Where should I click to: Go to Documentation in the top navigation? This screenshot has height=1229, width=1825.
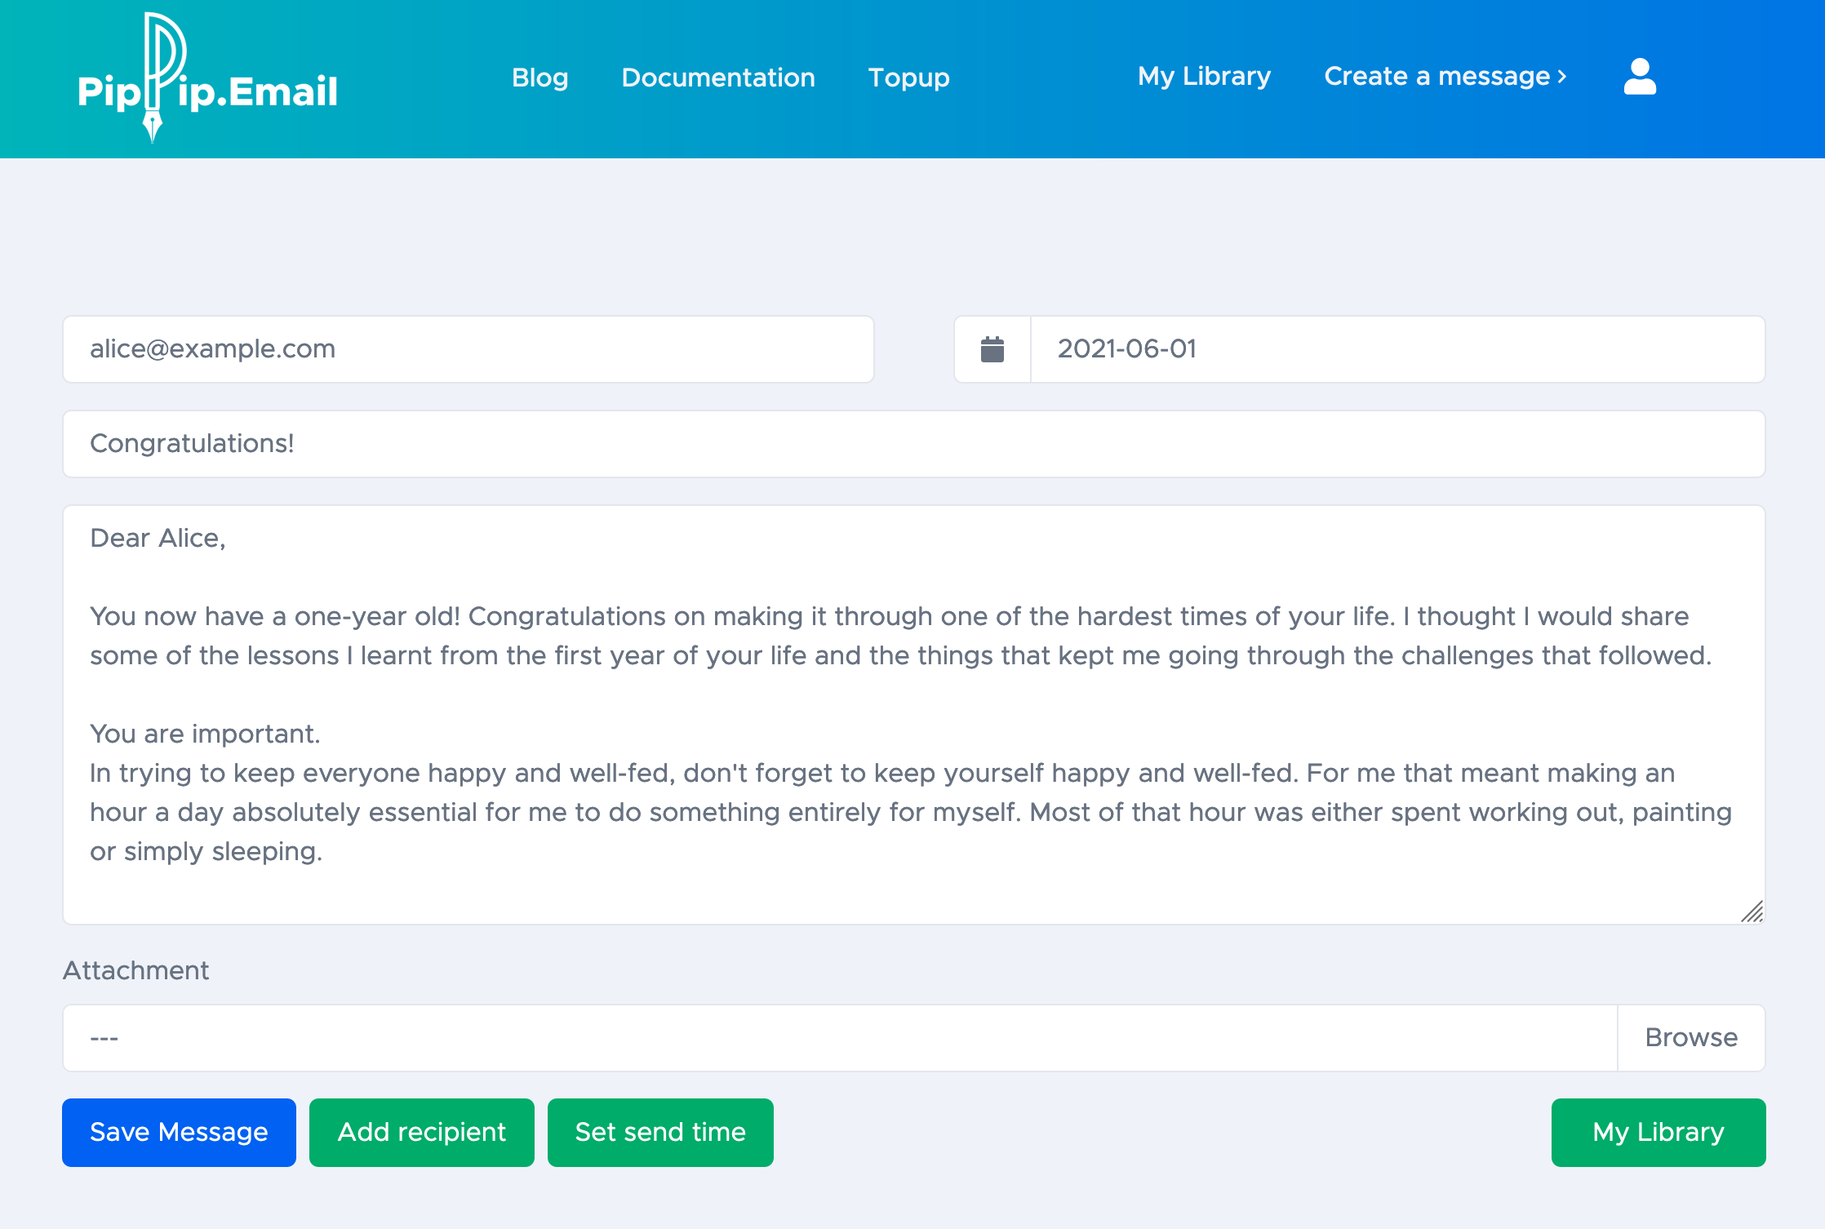(718, 78)
